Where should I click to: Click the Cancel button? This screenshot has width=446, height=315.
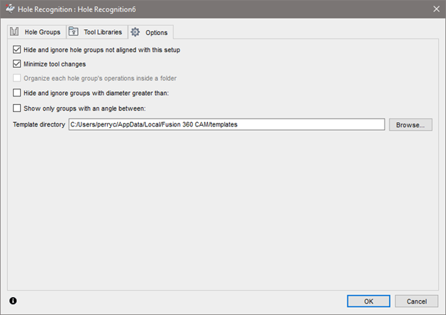(417, 301)
